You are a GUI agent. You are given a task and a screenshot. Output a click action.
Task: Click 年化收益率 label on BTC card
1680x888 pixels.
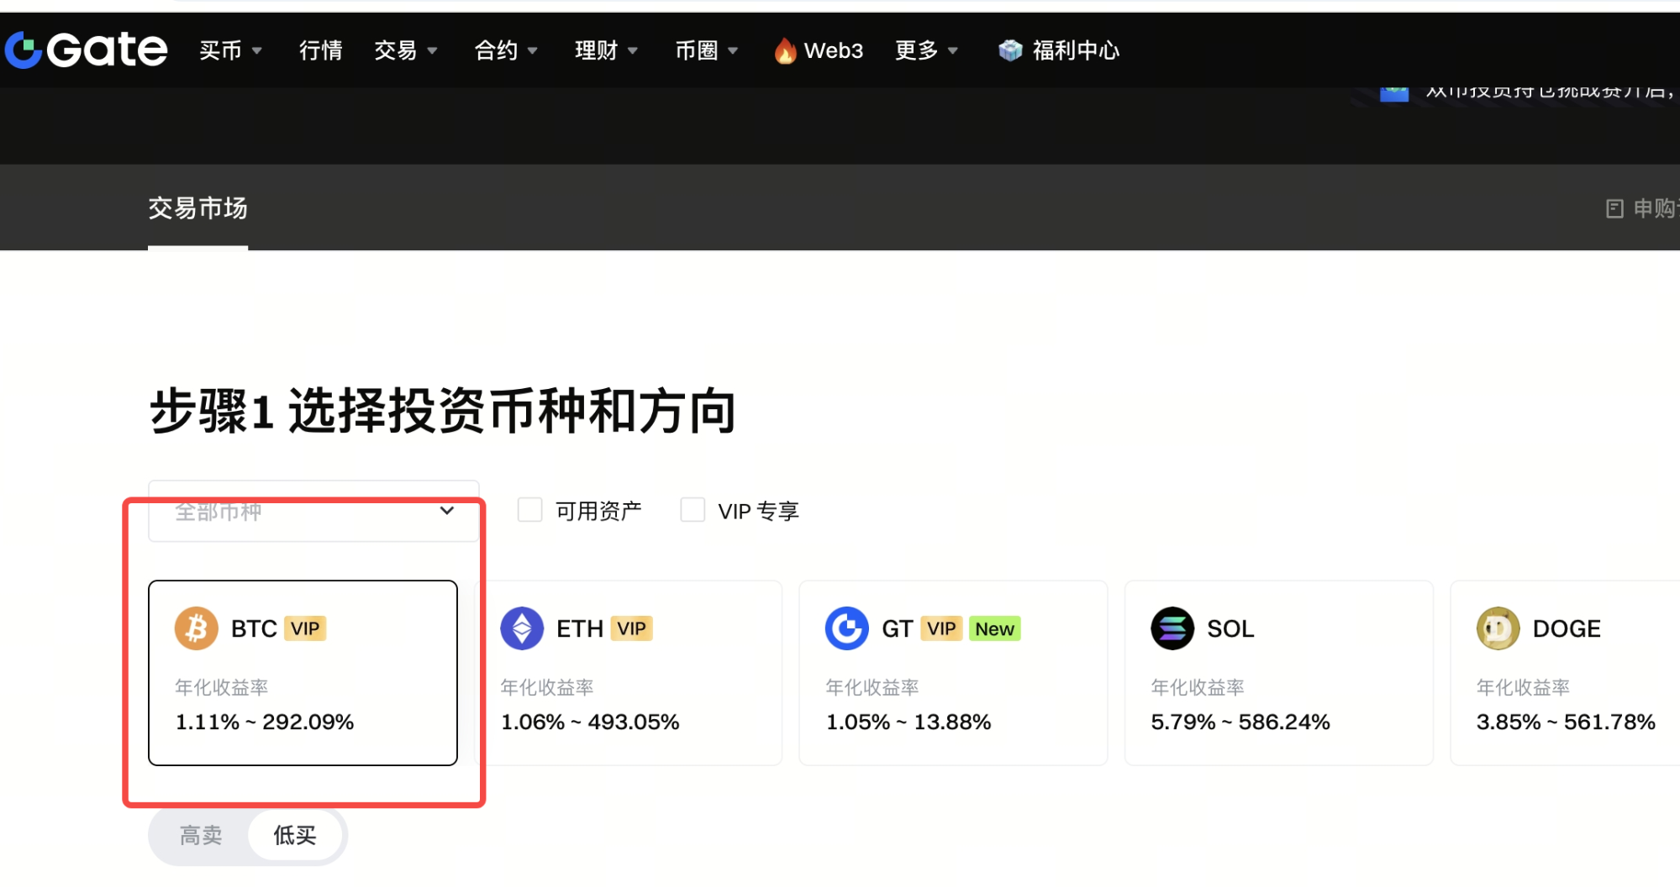222,687
